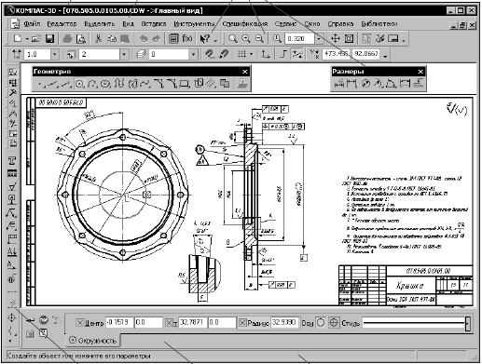Click the Surface roughness tool on left panel
Image resolution: width=482 pixels, height=364 pixels.
click(x=12, y=186)
